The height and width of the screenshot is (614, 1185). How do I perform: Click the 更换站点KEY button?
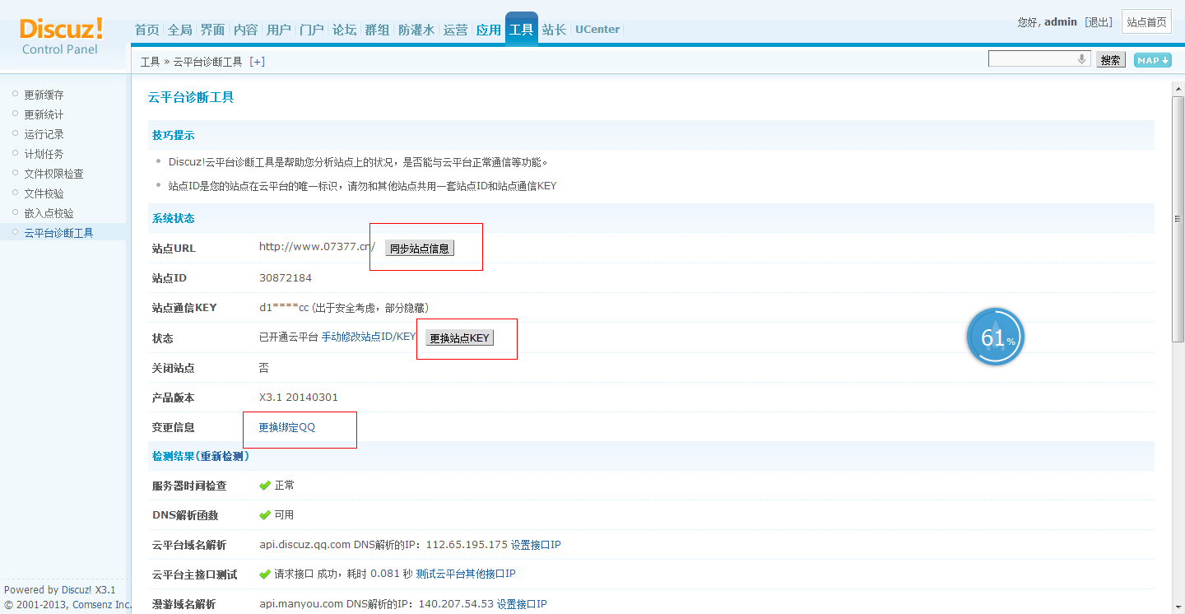coord(459,338)
